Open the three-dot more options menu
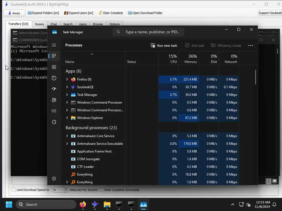Screen dimensions: 282x211 click(251, 45)
